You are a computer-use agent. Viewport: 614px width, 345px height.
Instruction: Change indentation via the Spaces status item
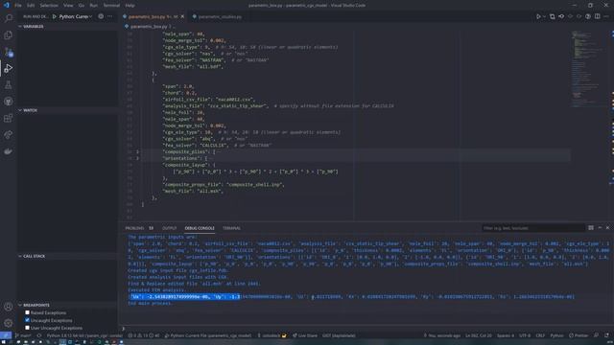(506, 335)
